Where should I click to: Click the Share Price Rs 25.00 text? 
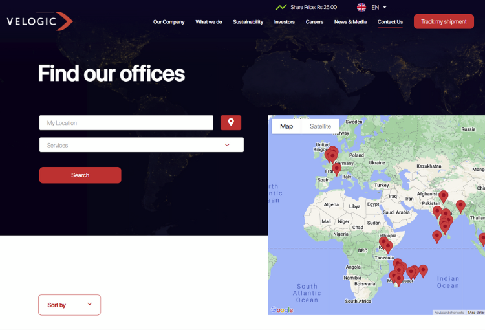(314, 7)
